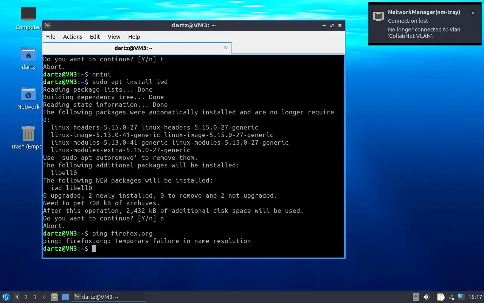Launch the file manager from taskbar
Image resolution: width=484 pixels, height=303 pixels.
point(54,297)
